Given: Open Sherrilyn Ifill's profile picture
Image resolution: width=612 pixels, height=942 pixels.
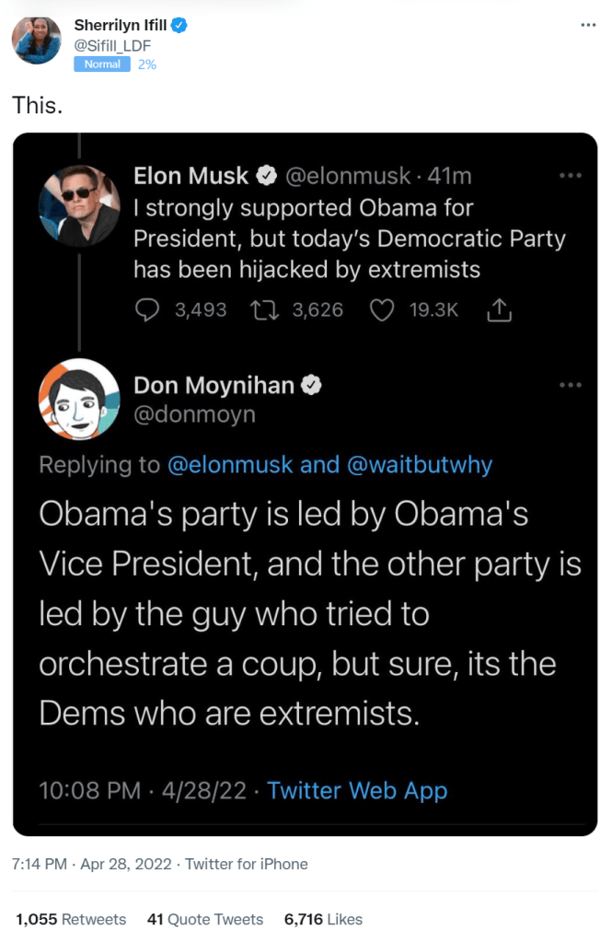Looking at the screenshot, I should pos(37,40).
